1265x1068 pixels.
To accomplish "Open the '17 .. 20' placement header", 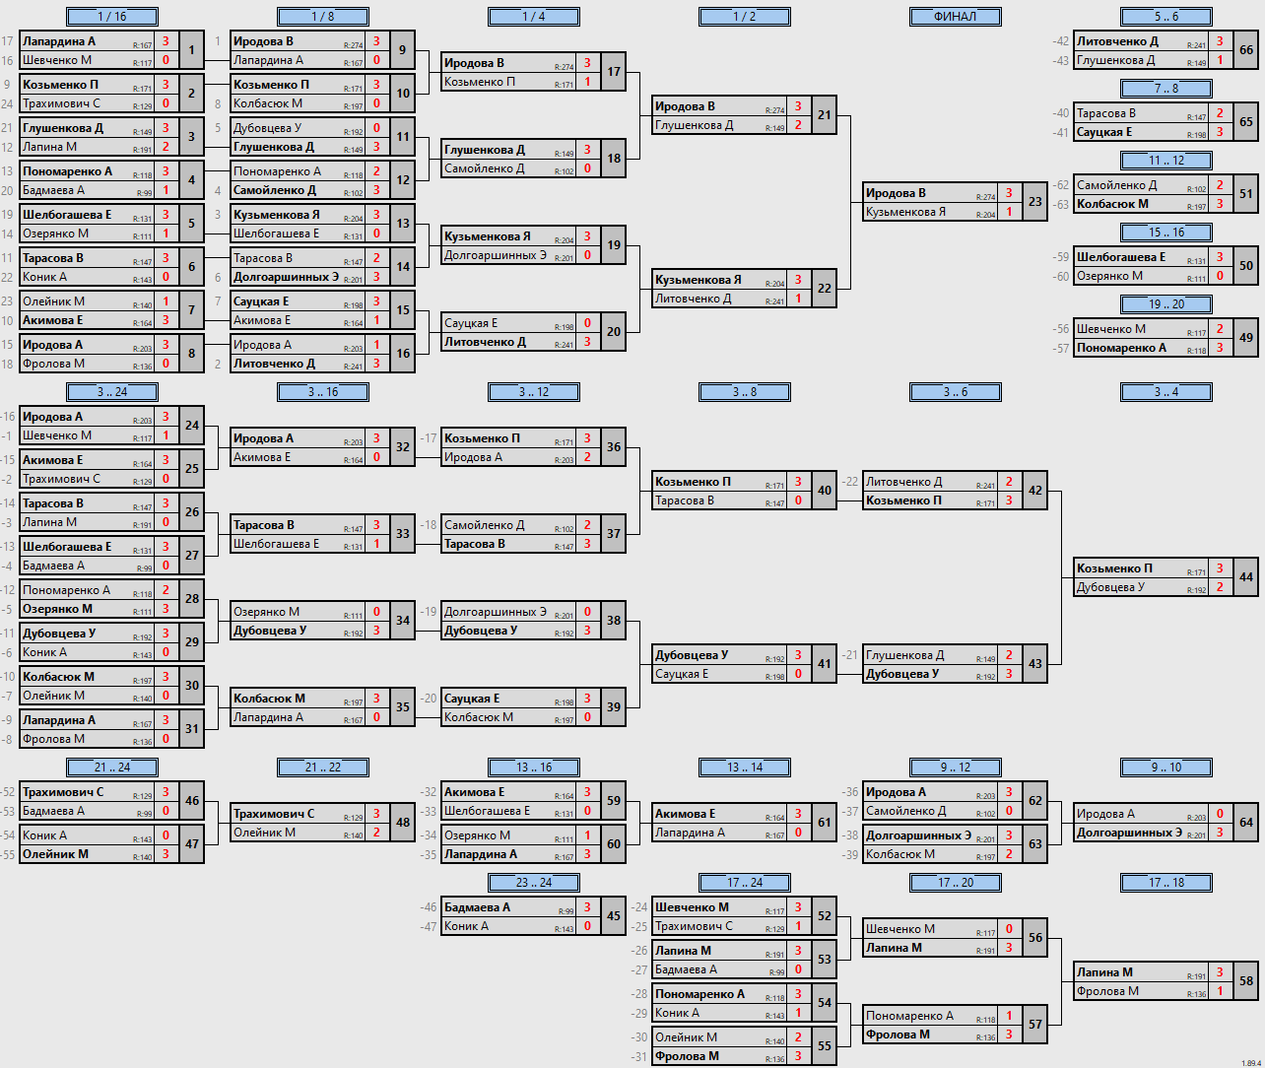I will (956, 883).
